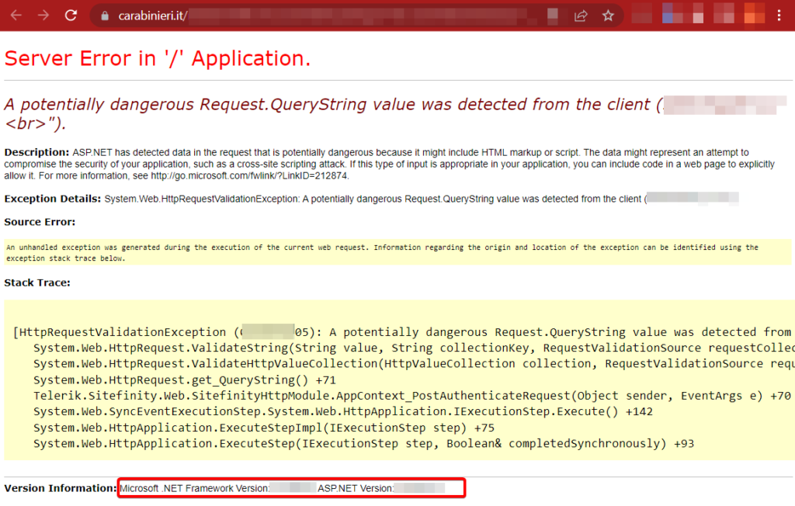View site info via the padlock icon
This screenshot has height=506, width=795.
point(105,16)
